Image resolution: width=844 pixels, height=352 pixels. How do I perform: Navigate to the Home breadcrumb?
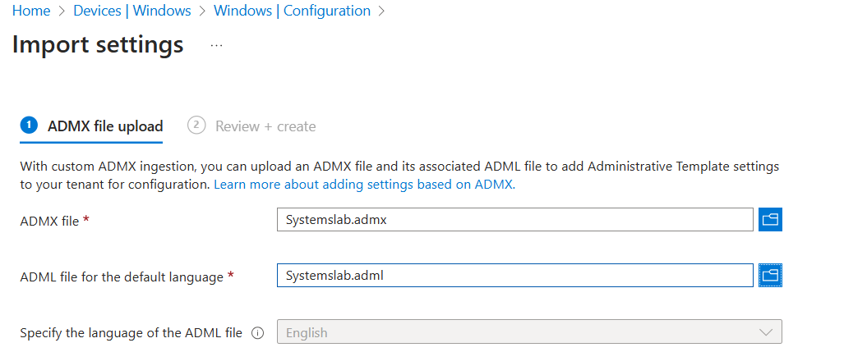[x=31, y=11]
